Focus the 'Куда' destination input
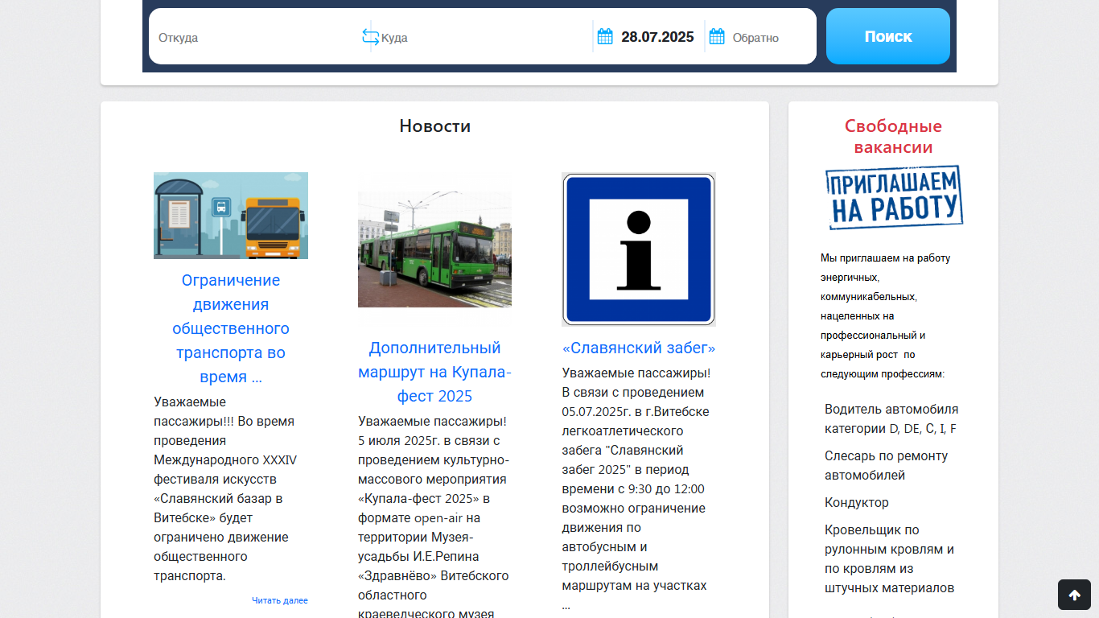The width and height of the screenshot is (1099, 618). 485,37
